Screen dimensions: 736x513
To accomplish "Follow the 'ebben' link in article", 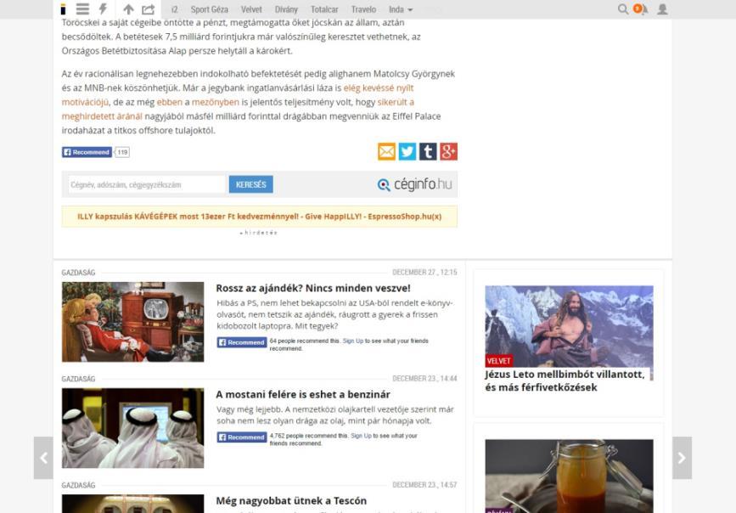I will (x=170, y=102).
